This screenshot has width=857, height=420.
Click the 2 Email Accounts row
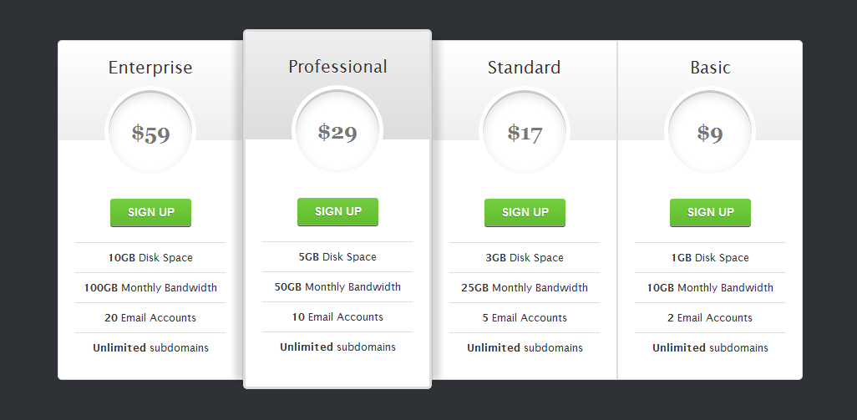tap(710, 318)
